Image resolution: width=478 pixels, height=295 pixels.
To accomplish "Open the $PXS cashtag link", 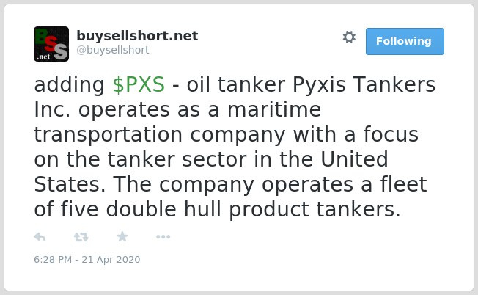I will click(x=139, y=84).
